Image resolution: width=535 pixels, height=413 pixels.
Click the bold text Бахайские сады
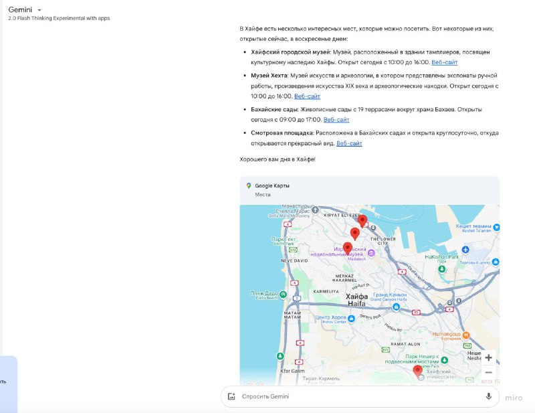275,110
